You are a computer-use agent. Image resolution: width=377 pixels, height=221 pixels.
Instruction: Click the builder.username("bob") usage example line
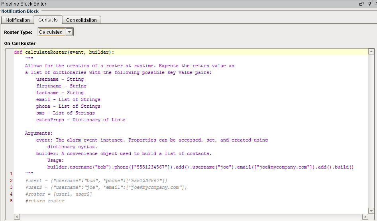200,167
